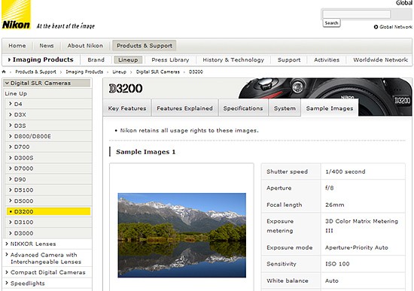Open the Support submenu item

[289, 60]
